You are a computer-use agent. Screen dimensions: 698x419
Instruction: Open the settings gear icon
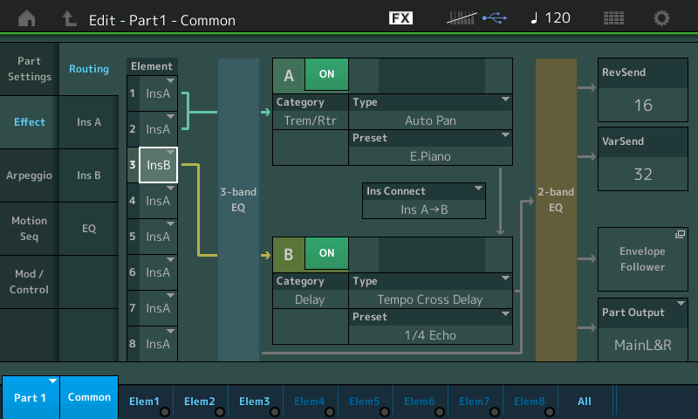(662, 18)
